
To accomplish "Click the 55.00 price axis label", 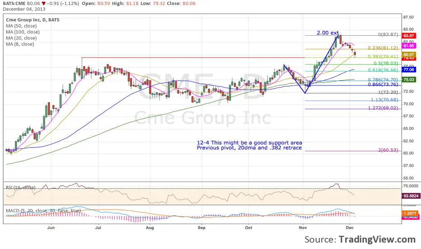I will [408, 178].
